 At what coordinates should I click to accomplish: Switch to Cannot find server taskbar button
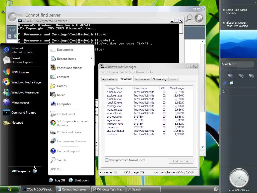coord(73,189)
